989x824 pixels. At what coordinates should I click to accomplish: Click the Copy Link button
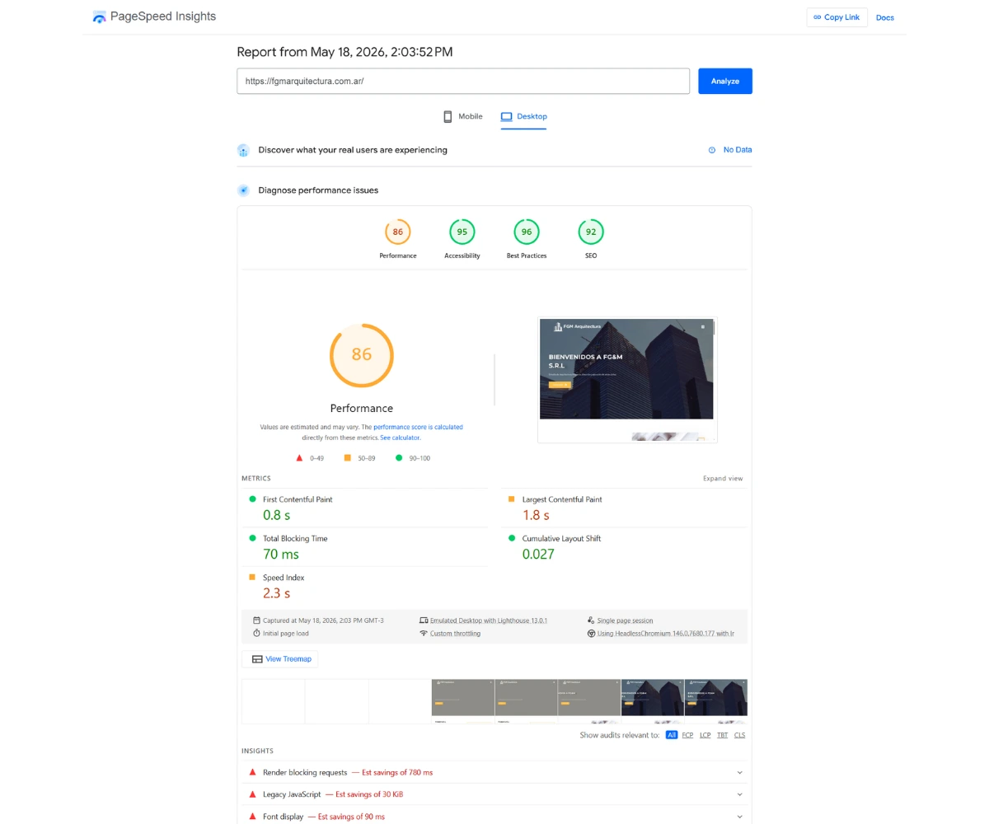(837, 17)
